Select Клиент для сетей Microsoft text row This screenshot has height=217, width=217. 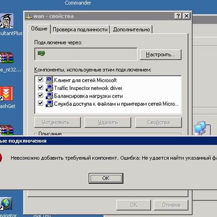85,80
